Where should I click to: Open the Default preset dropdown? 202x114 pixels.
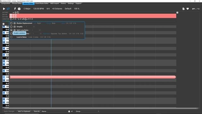68,9
